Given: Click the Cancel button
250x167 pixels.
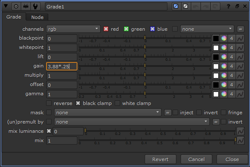Looking at the screenshot, I should click(196, 159).
